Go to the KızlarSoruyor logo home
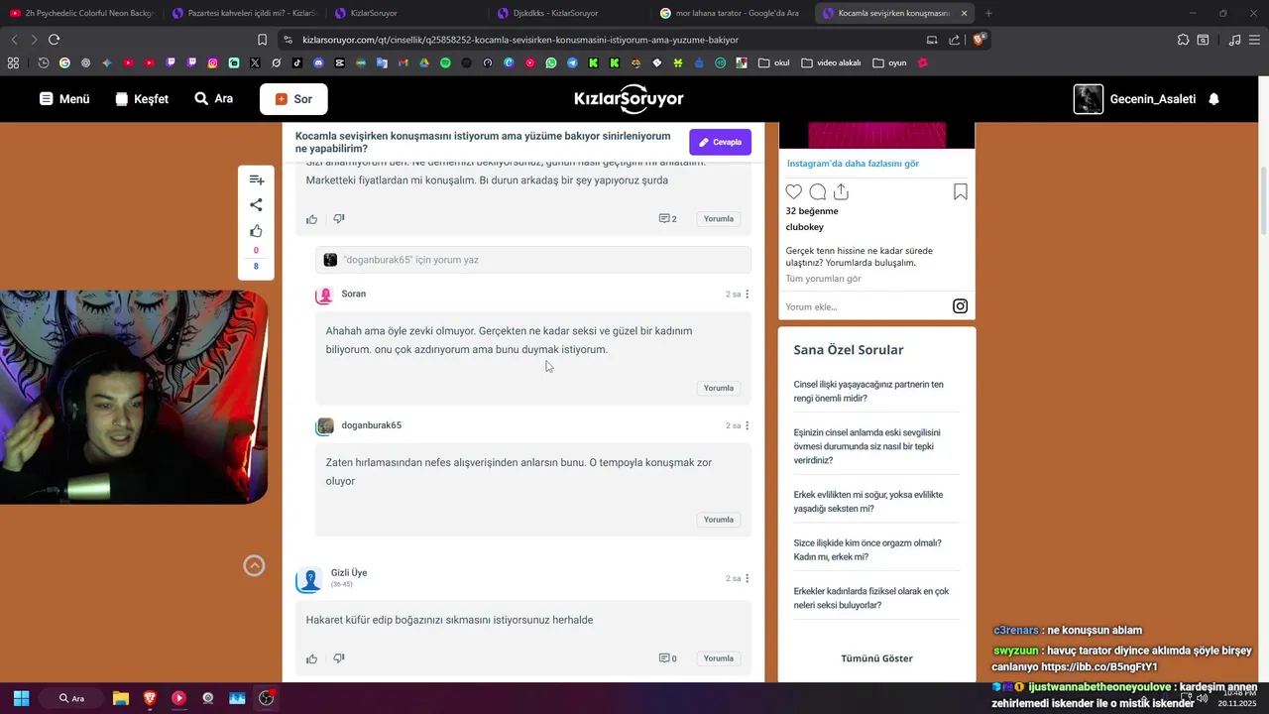Viewport: 1269px width, 714px height. pyautogui.click(x=629, y=99)
